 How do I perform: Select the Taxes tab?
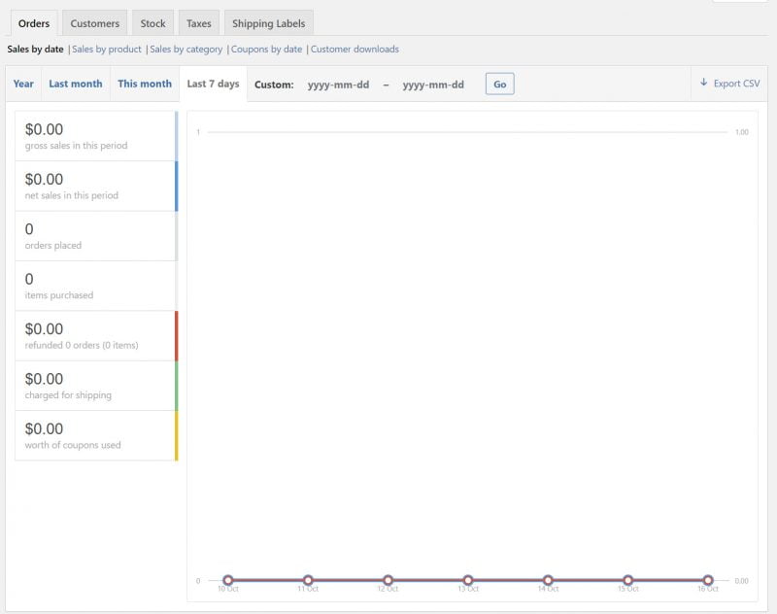tap(198, 23)
